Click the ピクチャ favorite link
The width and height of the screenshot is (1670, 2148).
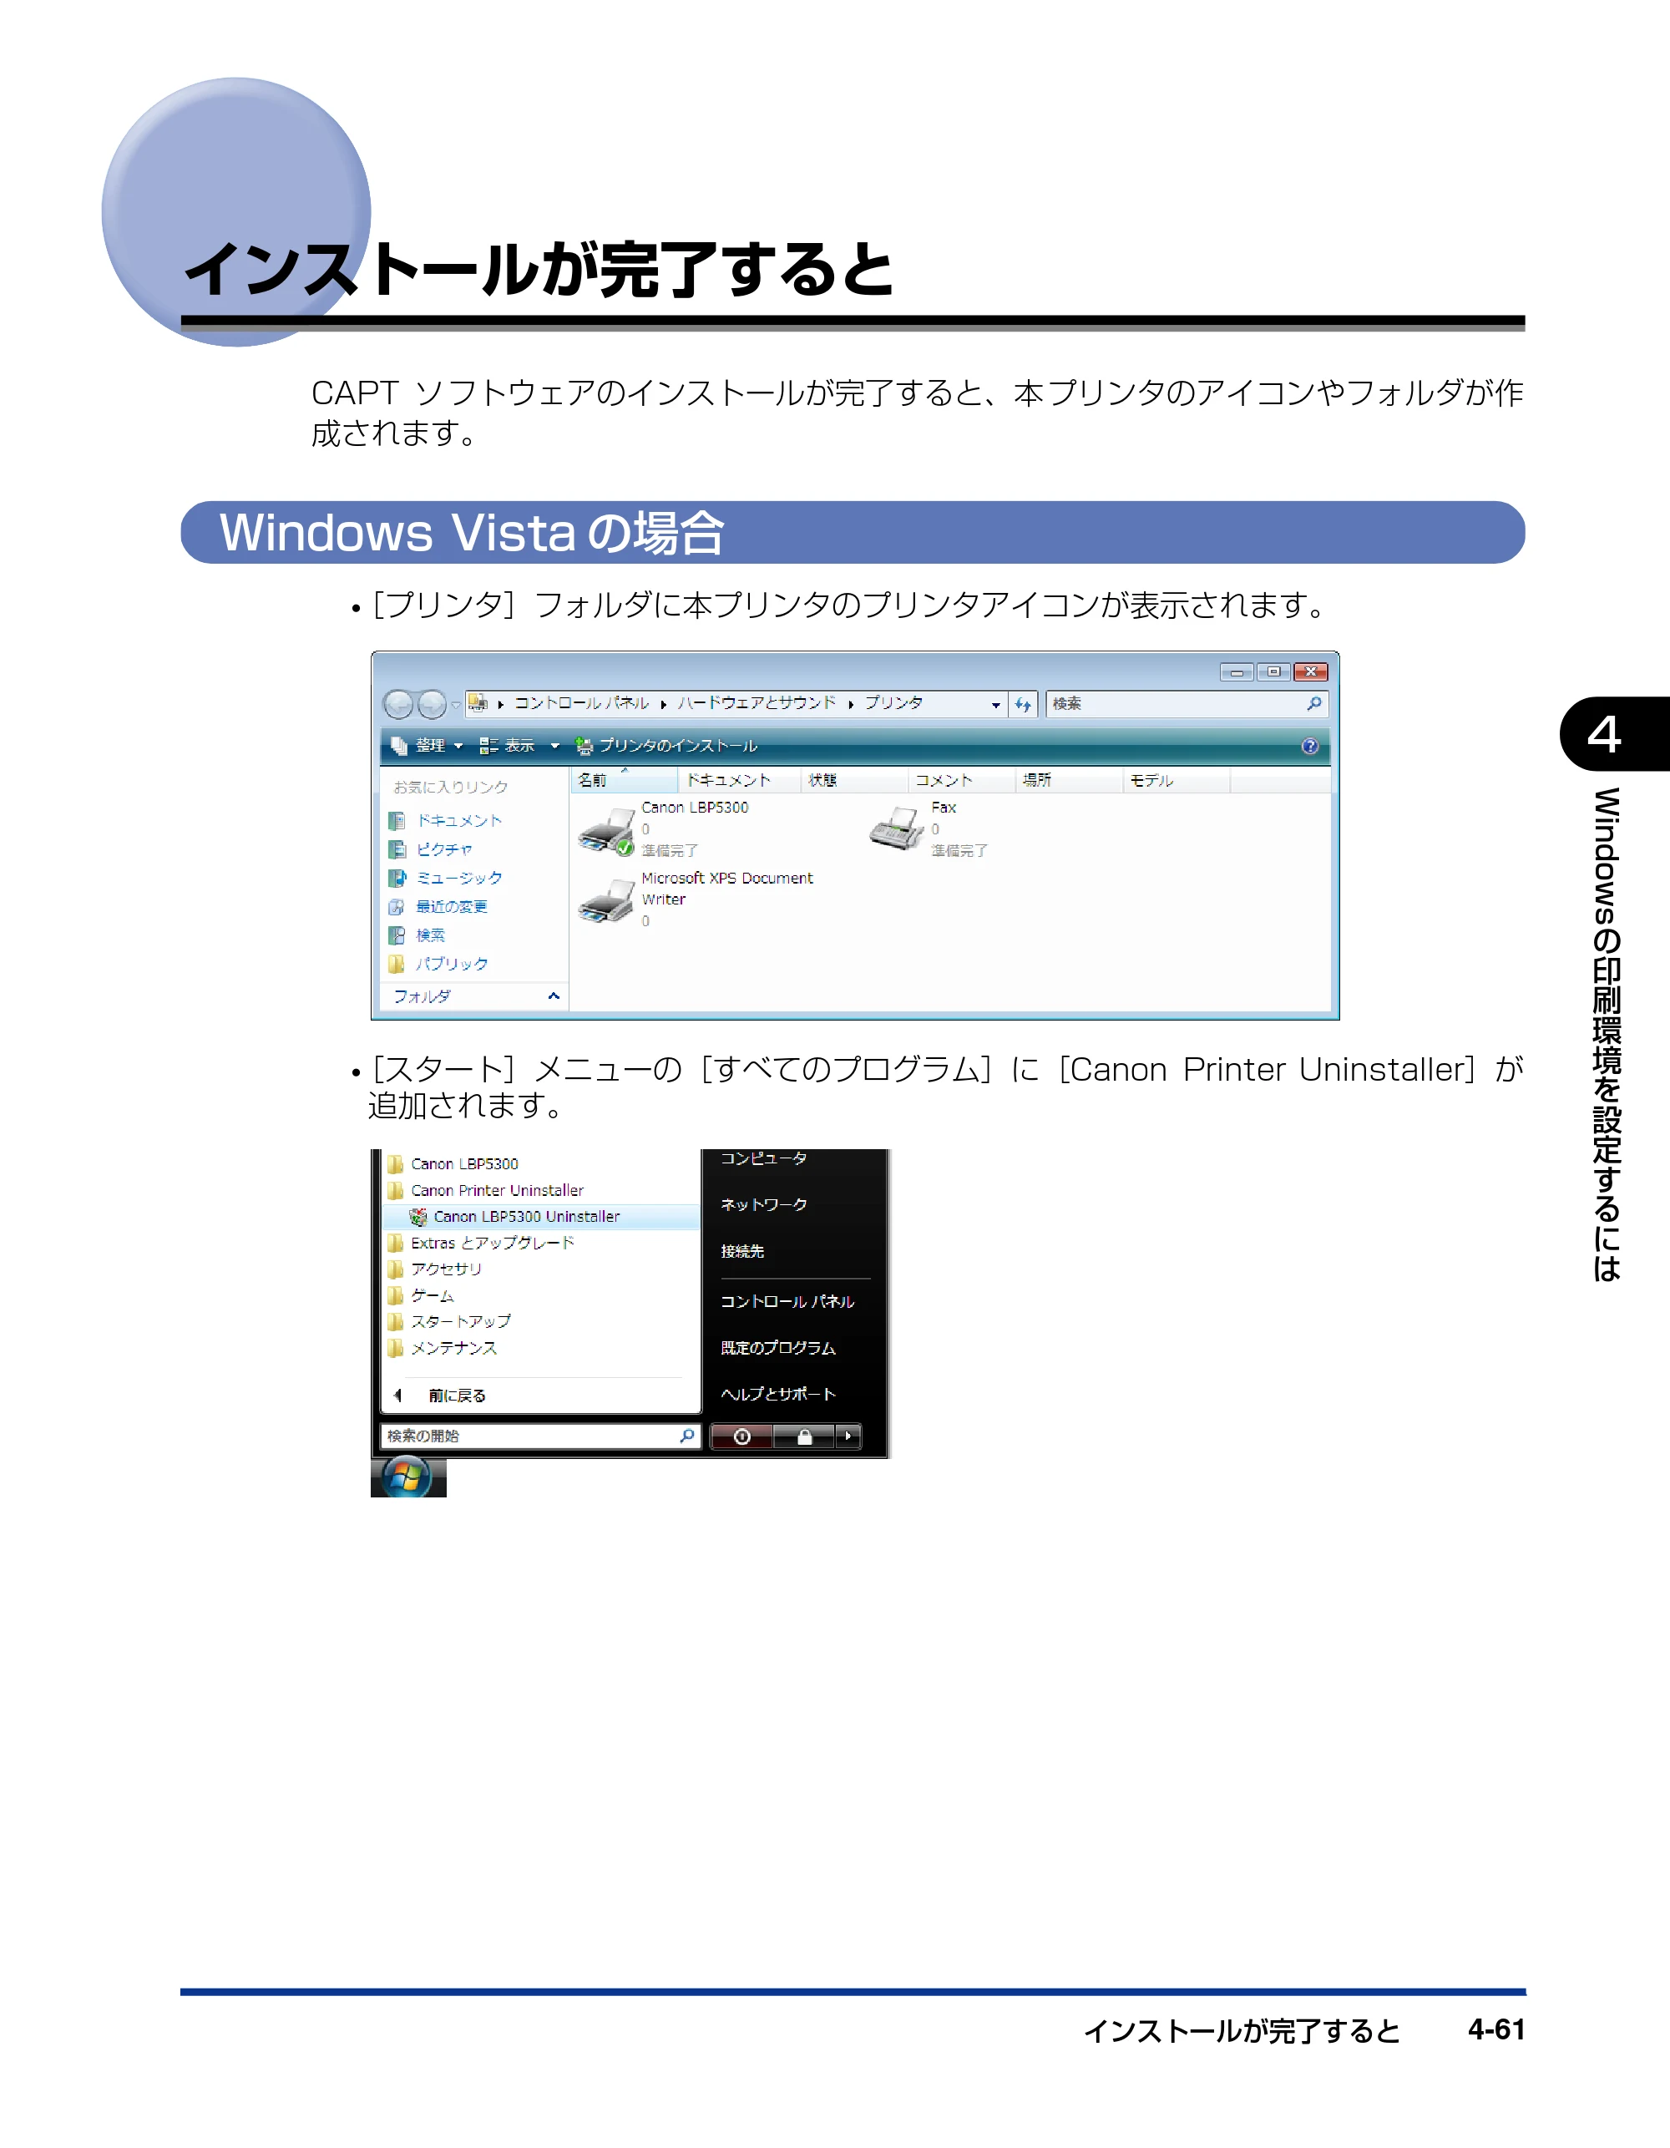pyautogui.click(x=431, y=849)
